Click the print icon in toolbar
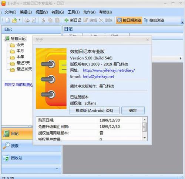The height and width of the screenshot is (179, 185). tap(27, 20)
